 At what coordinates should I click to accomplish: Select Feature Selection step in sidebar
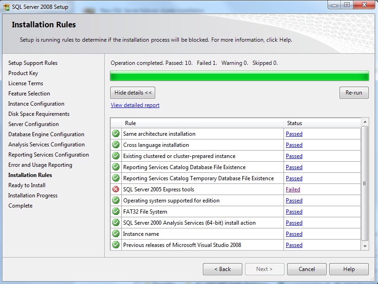coord(29,93)
